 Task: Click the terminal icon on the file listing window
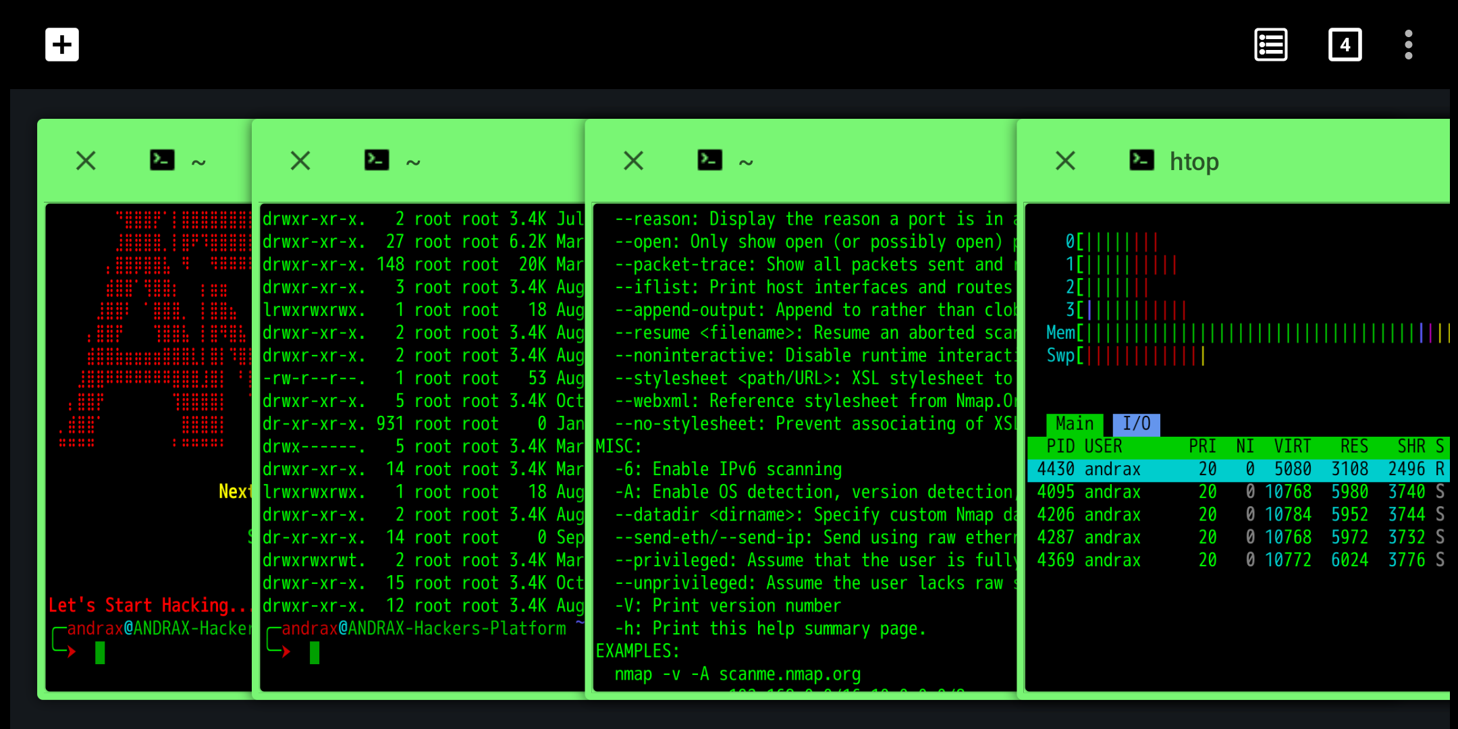point(377,160)
